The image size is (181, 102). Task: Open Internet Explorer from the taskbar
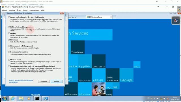tap(12, 99)
